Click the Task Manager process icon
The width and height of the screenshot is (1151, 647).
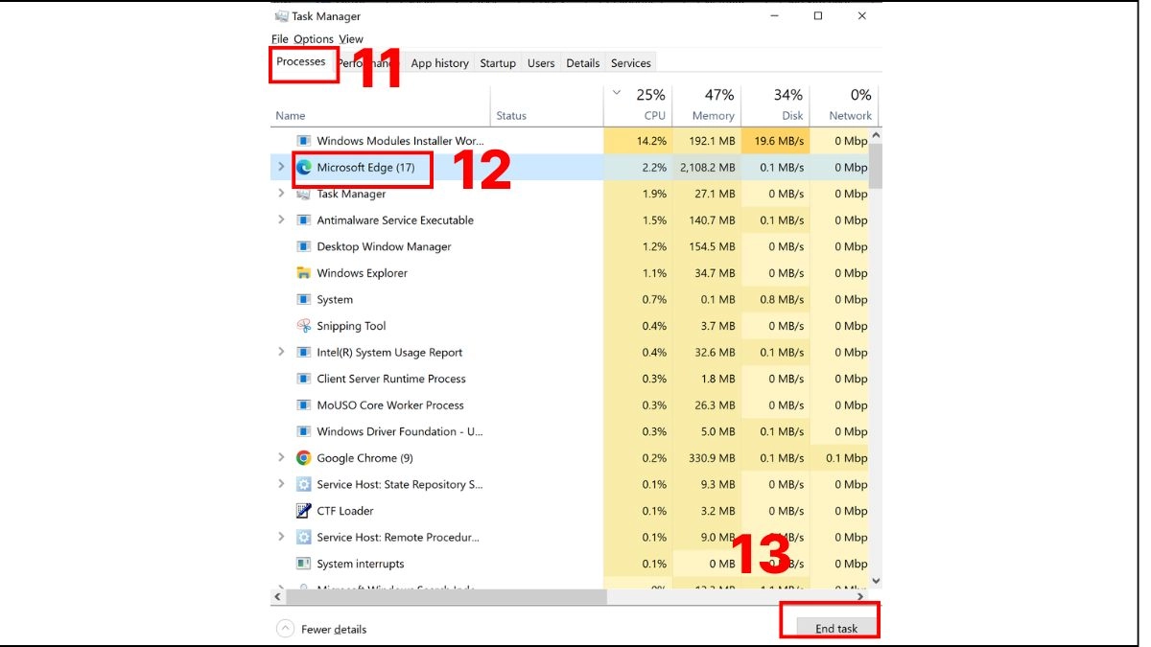pos(304,194)
